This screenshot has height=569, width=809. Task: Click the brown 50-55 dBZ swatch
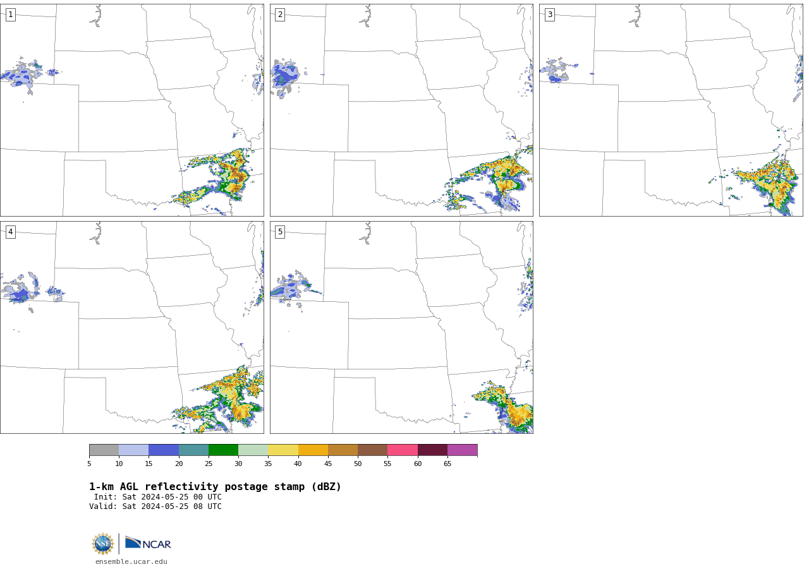pos(372,450)
